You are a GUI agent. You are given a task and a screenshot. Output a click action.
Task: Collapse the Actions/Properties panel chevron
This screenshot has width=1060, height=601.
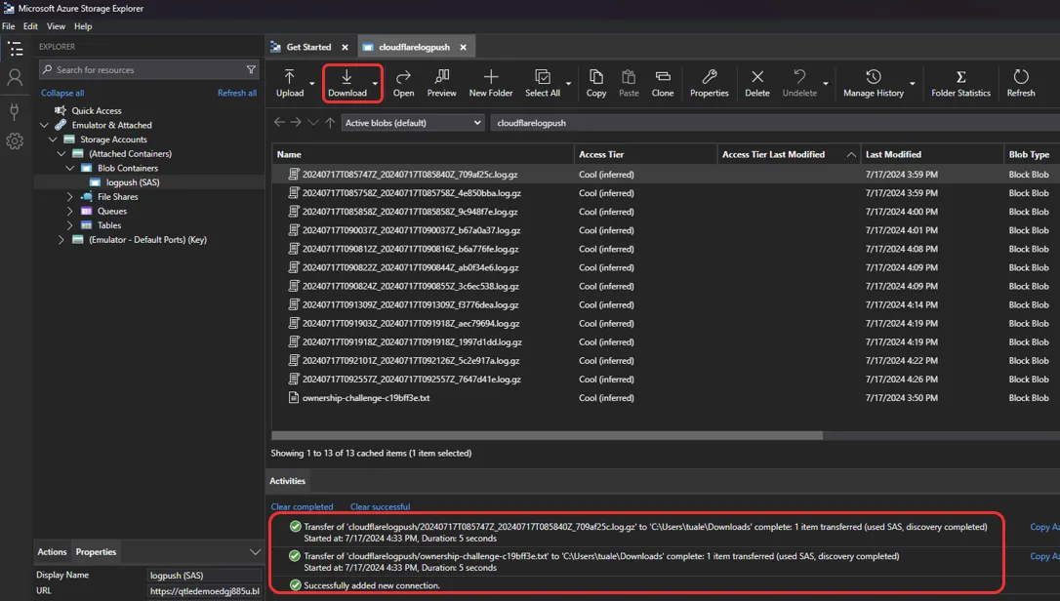click(x=255, y=552)
